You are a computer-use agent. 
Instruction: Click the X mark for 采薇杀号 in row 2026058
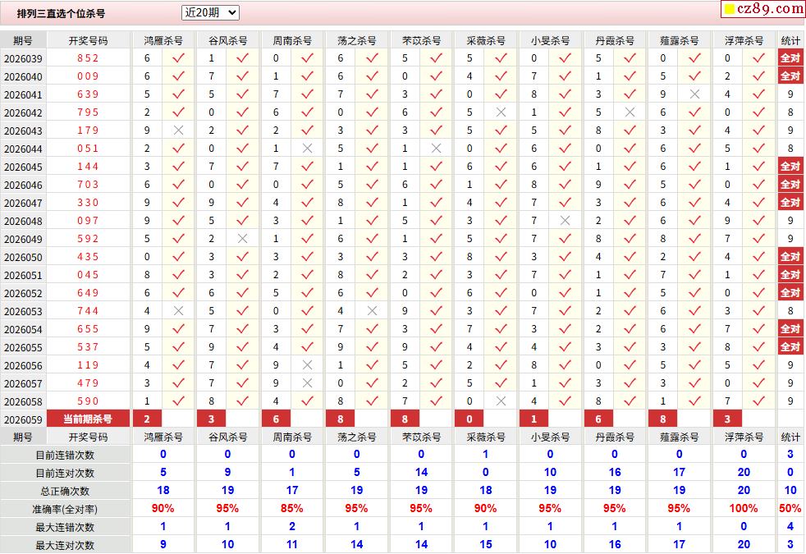(501, 401)
